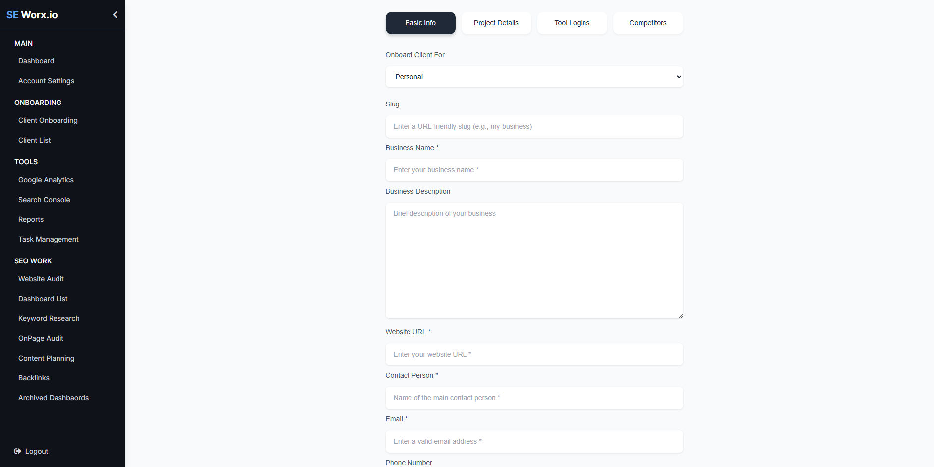Navigate to the Client List page

(34, 140)
